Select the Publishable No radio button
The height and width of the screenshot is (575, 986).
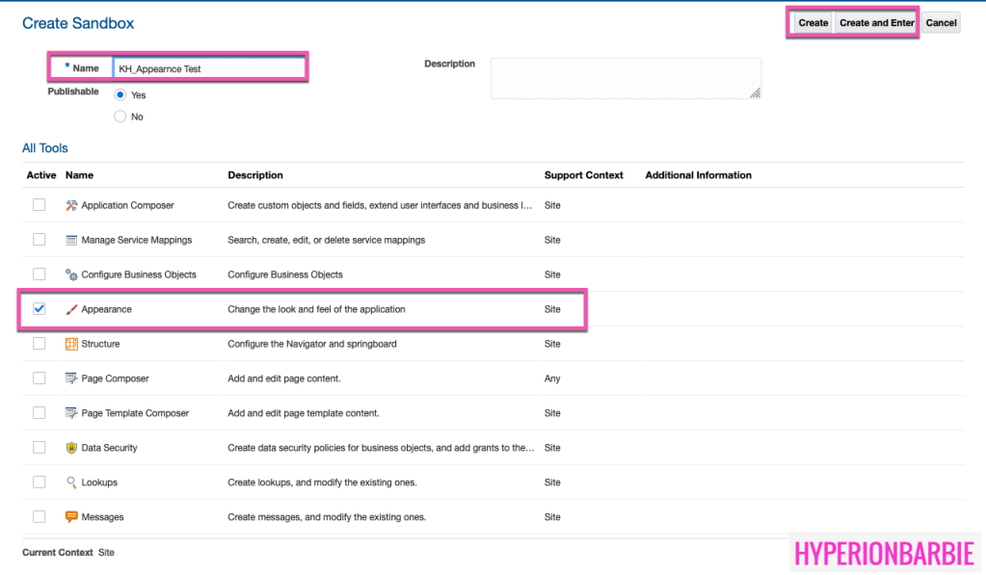click(x=120, y=117)
